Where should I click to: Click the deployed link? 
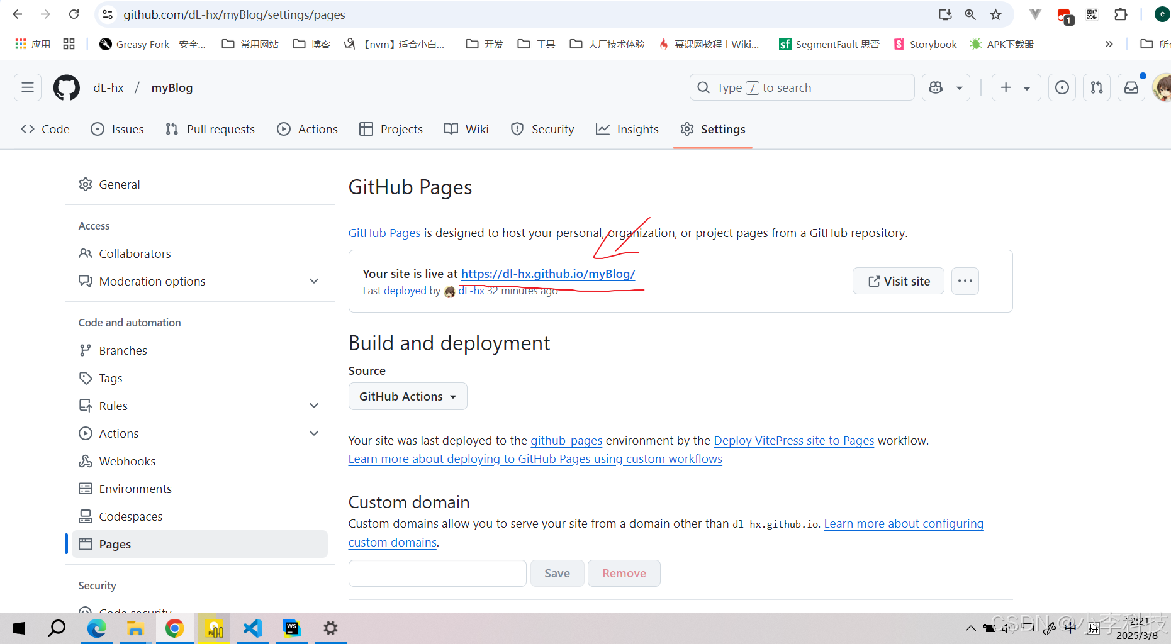click(x=405, y=291)
